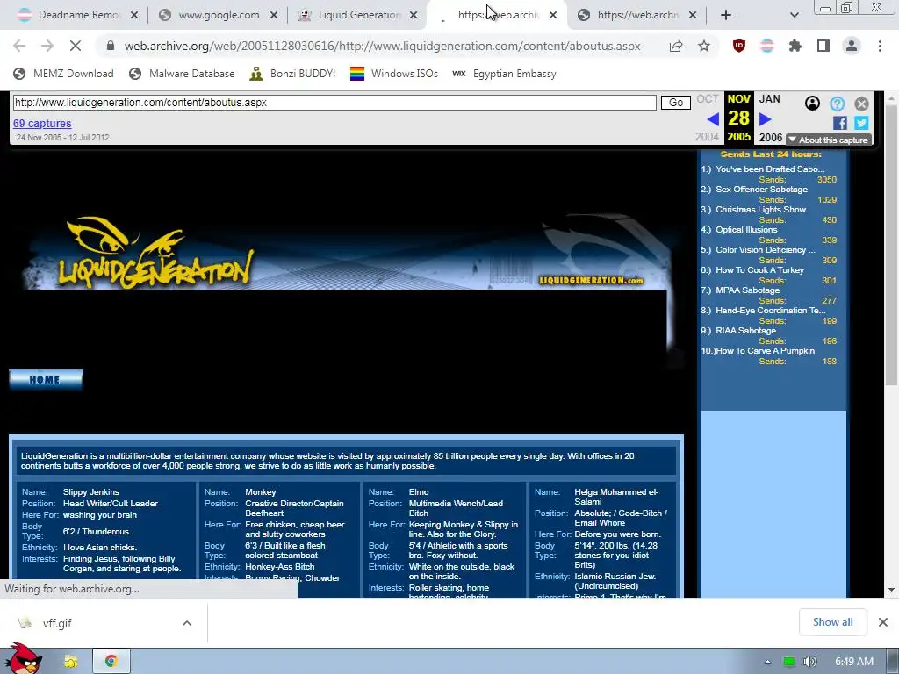Close the downloads bar
The height and width of the screenshot is (674, 899).
pyautogui.click(x=883, y=622)
